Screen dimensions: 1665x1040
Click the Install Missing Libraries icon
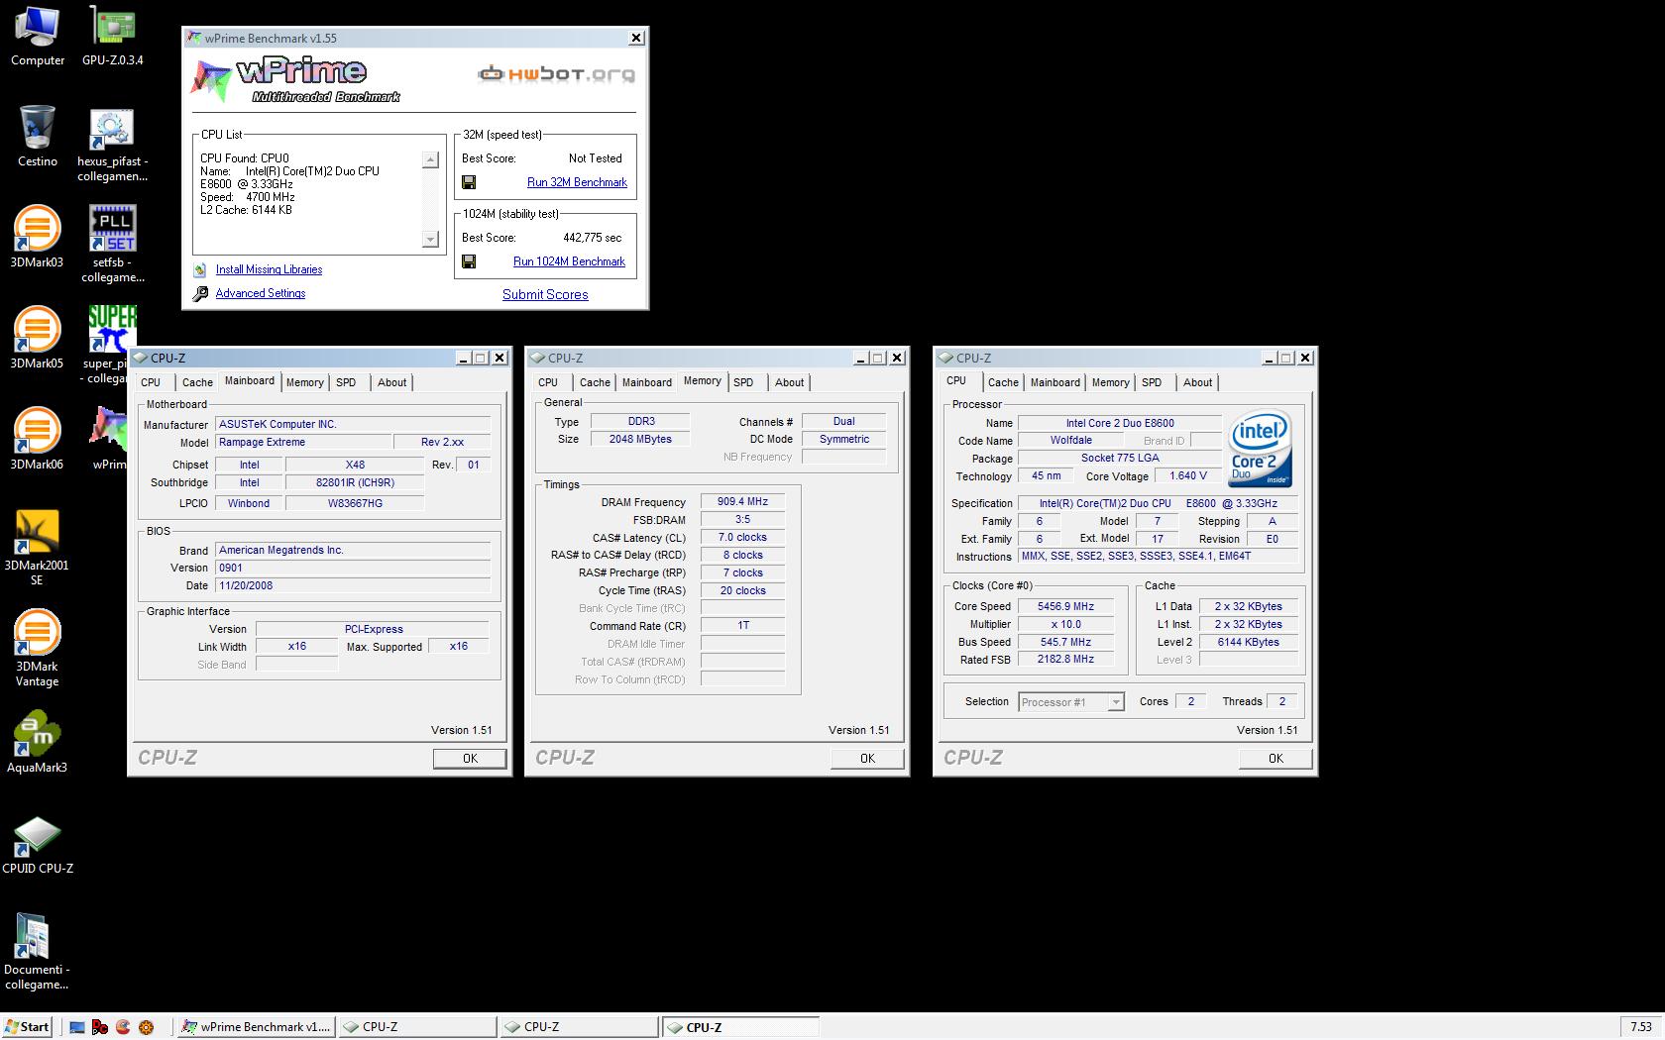pos(199,269)
